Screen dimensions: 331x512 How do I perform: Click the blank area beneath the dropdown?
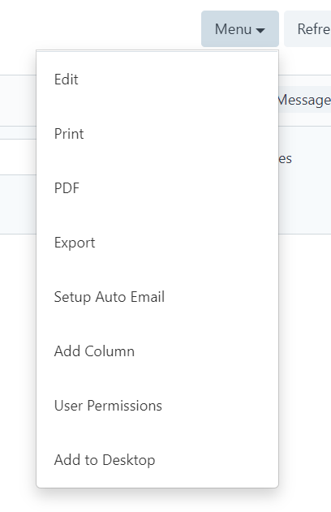tap(157, 501)
